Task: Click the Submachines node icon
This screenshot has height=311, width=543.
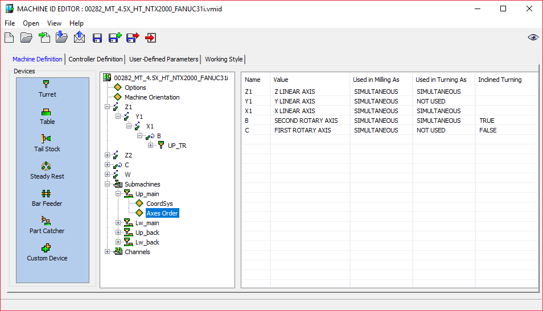Action: tap(118, 184)
